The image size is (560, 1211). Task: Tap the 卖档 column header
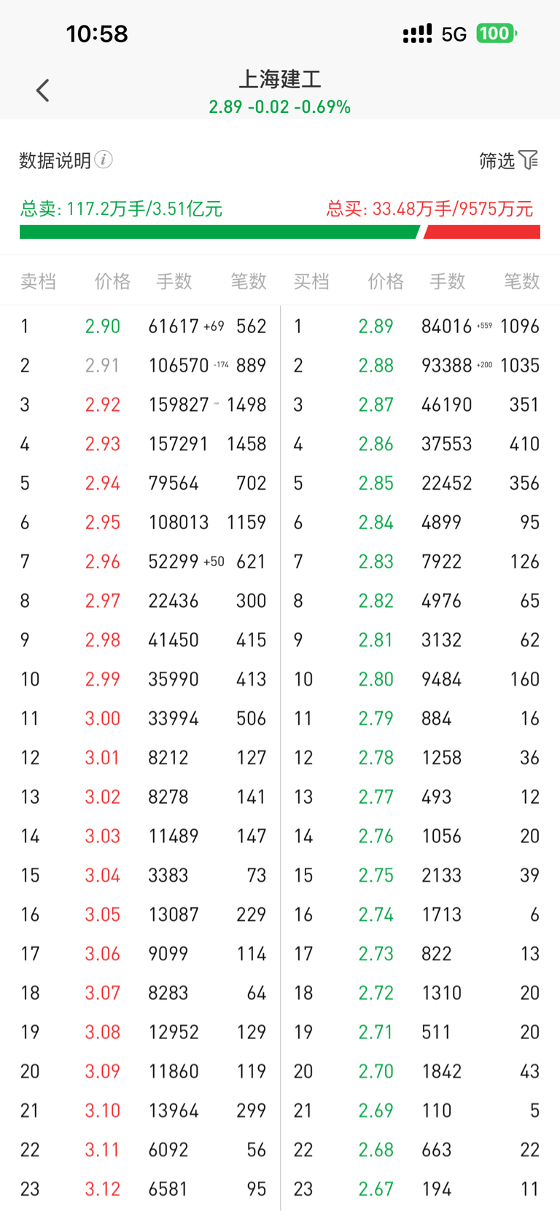point(38,281)
